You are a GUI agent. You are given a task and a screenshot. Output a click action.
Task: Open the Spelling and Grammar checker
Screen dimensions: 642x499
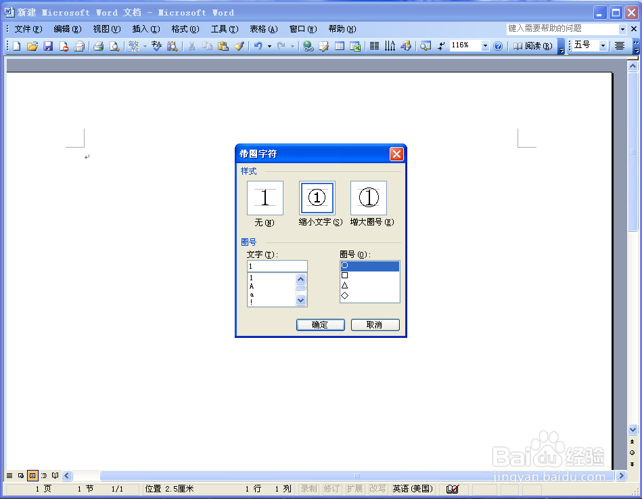tap(156, 46)
